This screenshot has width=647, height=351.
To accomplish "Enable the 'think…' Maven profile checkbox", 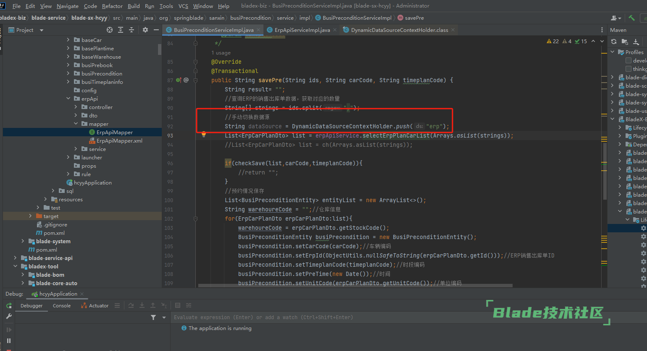I will tap(629, 69).
